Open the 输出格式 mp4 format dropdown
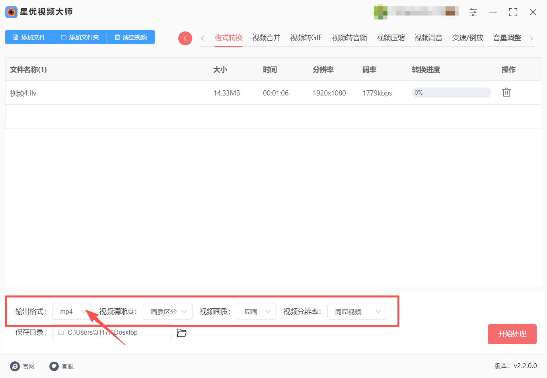The width and height of the screenshot is (547, 378). [72, 312]
